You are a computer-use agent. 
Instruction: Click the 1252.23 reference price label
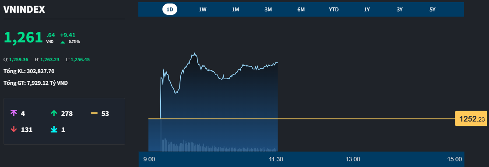(x=471, y=119)
